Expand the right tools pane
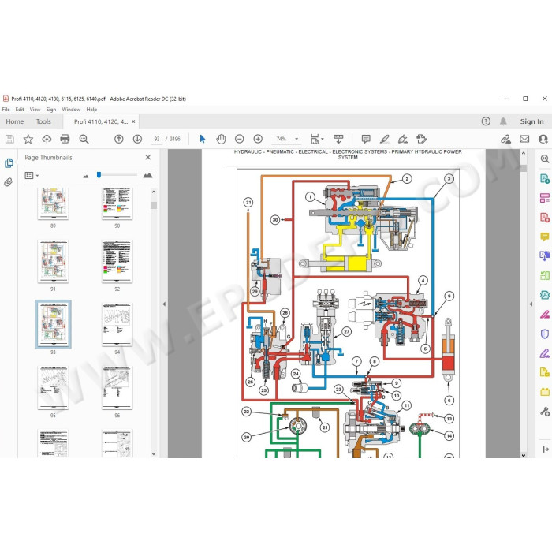Screen dimensions: 552x552 [x=546, y=449]
